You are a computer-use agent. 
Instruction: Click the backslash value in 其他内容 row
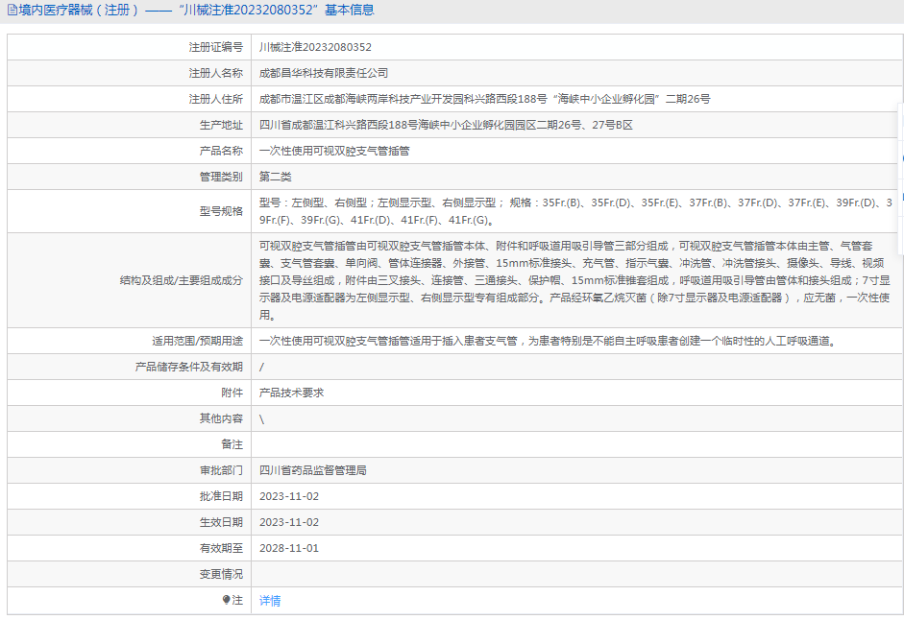[261, 418]
